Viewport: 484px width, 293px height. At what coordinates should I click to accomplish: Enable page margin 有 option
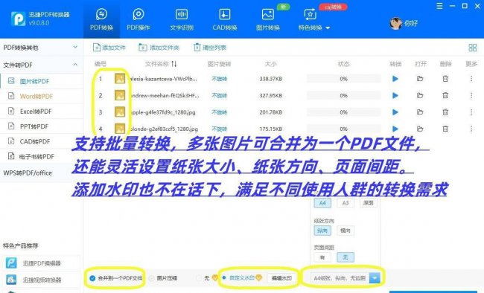pos(322,257)
